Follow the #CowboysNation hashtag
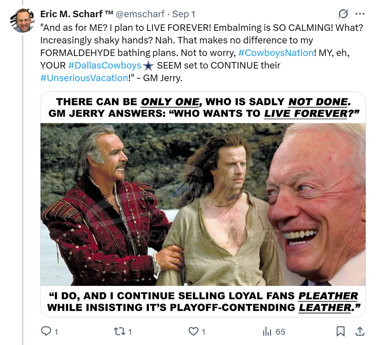 tap(276, 53)
